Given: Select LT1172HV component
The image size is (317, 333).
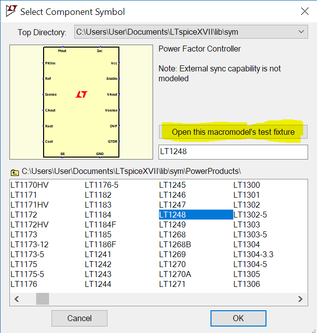Looking at the screenshot, I should pyautogui.click(x=30, y=224).
